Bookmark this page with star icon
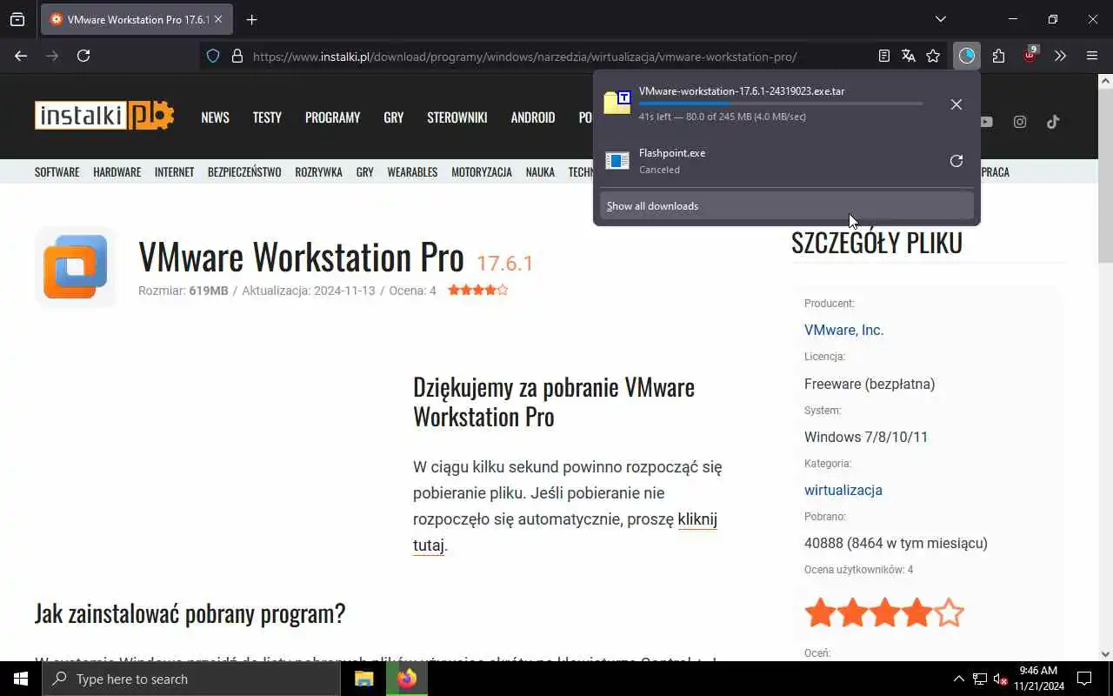 pos(933,56)
